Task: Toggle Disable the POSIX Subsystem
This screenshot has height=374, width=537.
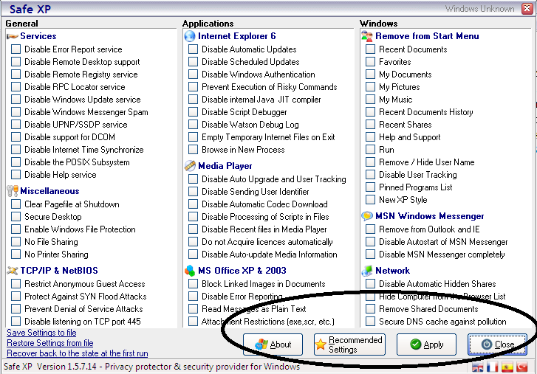Action: pos(16,162)
